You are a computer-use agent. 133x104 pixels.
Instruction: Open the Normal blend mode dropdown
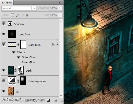click(19, 8)
